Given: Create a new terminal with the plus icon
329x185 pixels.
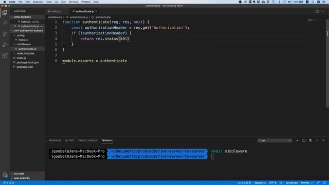Looking at the screenshot, I should 297,140.
